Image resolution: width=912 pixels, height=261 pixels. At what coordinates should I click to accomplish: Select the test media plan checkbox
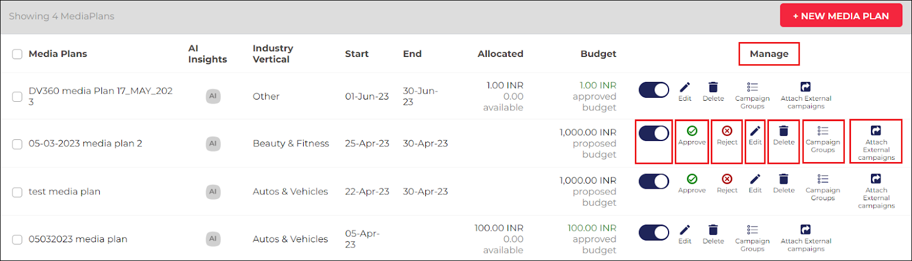click(x=17, y=192)
